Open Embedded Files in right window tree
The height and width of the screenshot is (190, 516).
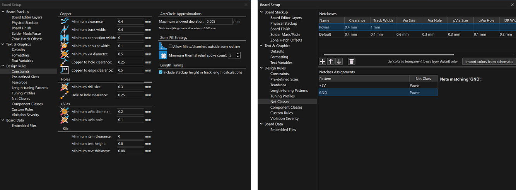[283, 129]
